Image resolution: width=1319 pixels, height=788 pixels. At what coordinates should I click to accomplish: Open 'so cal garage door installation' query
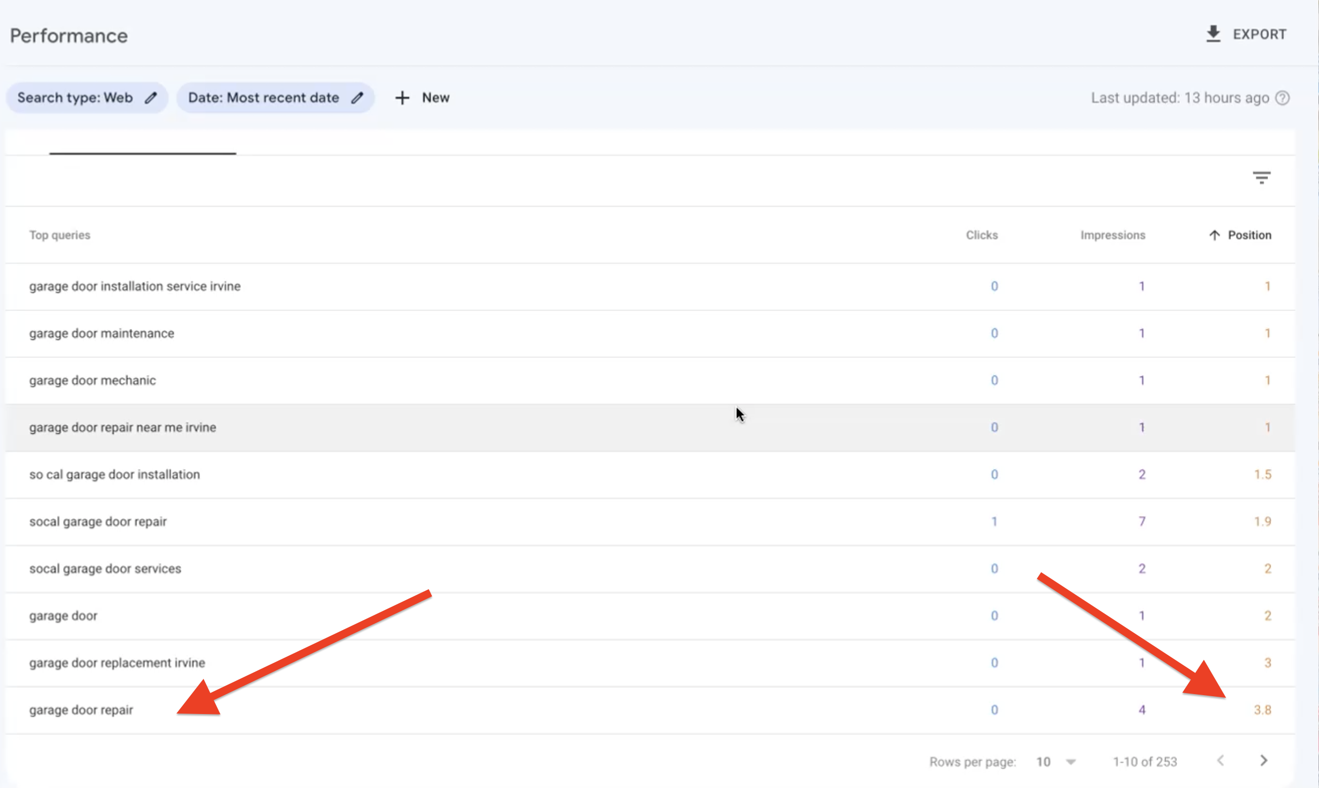tap(114, 475)
